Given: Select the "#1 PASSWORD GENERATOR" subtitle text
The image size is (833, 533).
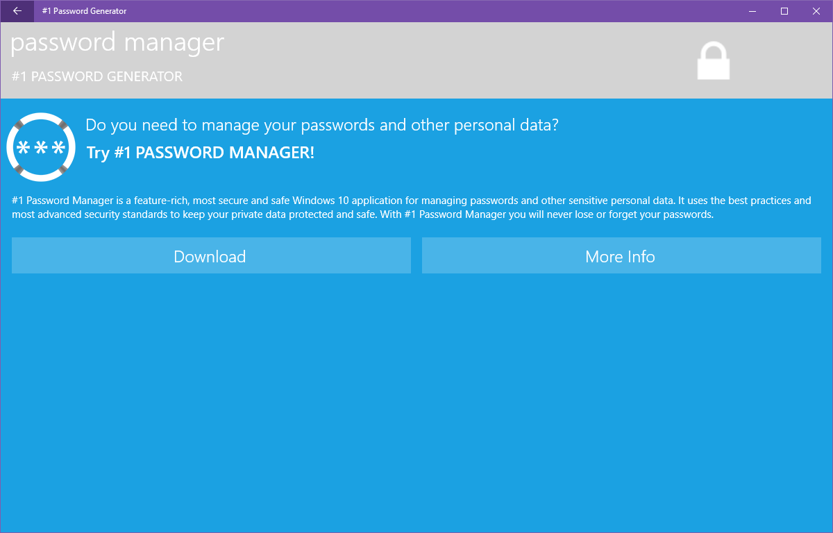Looking at the screenshot, I should [97, 76].
